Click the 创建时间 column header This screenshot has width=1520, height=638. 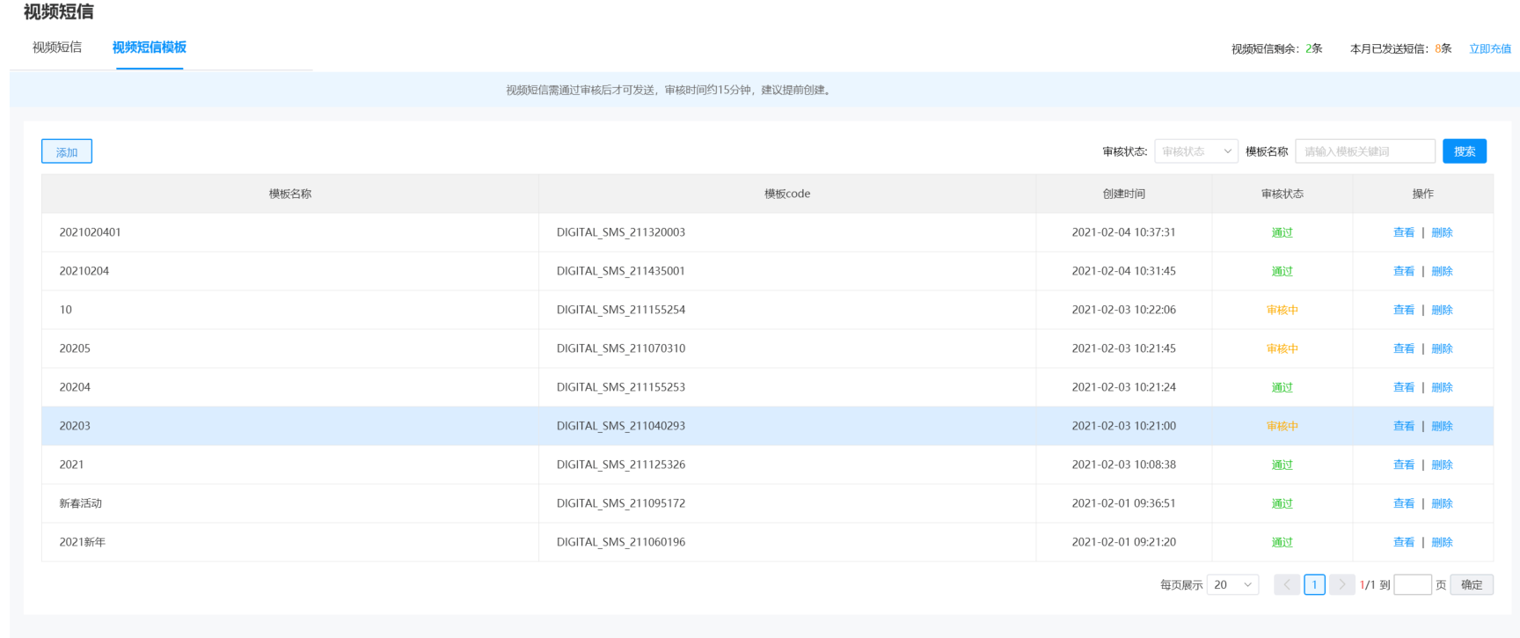coord(1124,194)
